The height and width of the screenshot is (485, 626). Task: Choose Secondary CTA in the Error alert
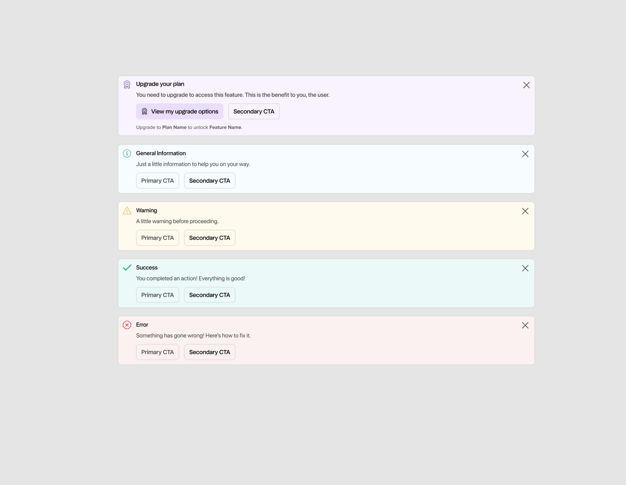[210, 352]
